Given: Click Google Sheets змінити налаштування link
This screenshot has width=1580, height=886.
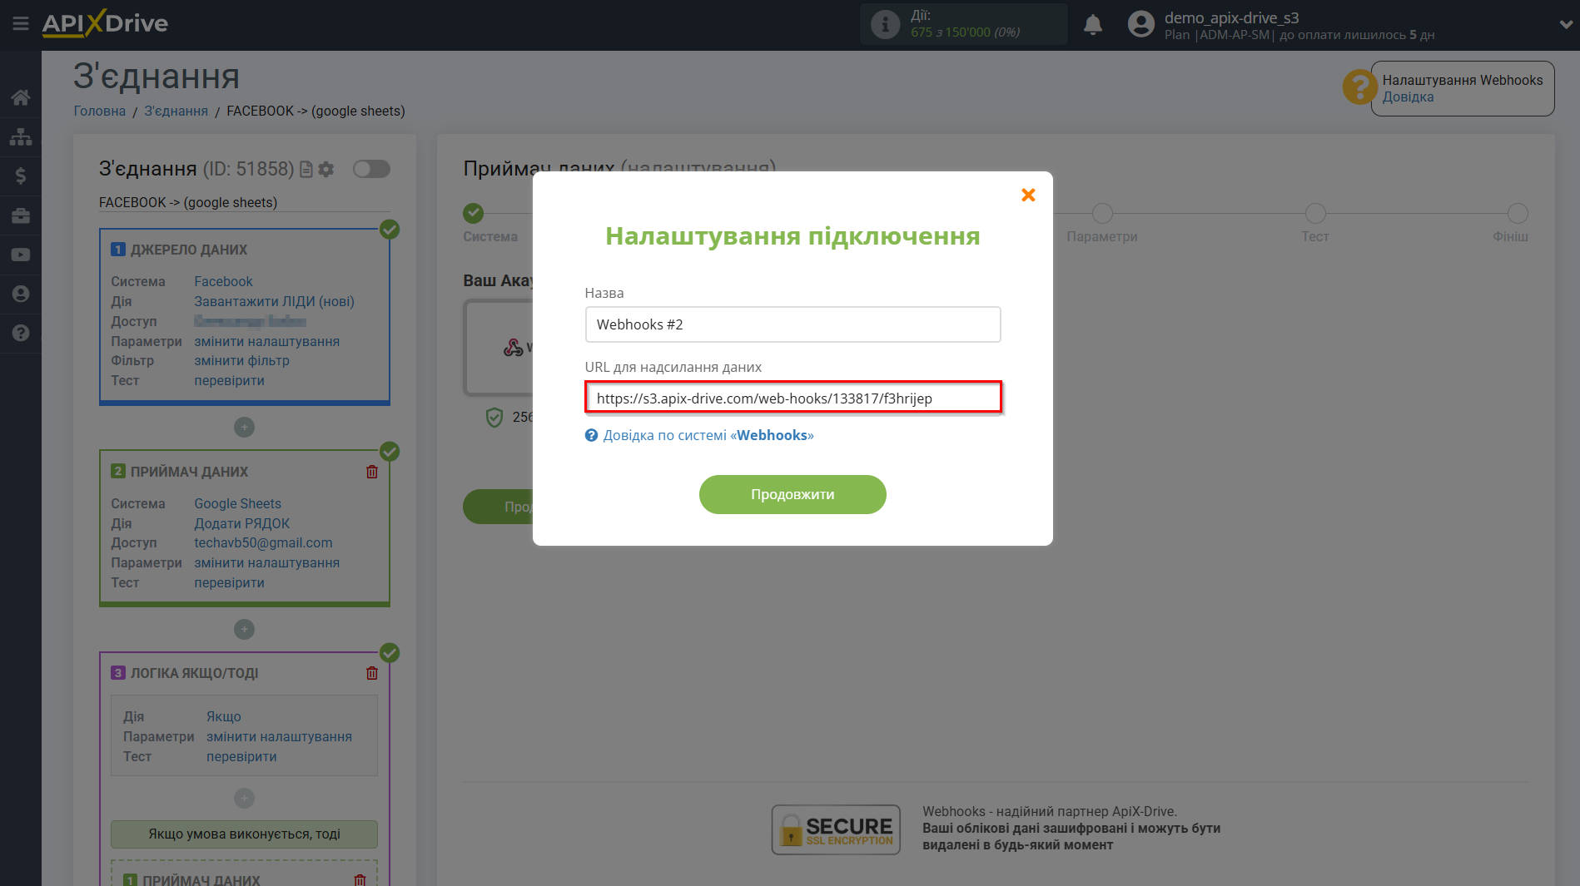Looking at the screenshot, I should 266,562.
